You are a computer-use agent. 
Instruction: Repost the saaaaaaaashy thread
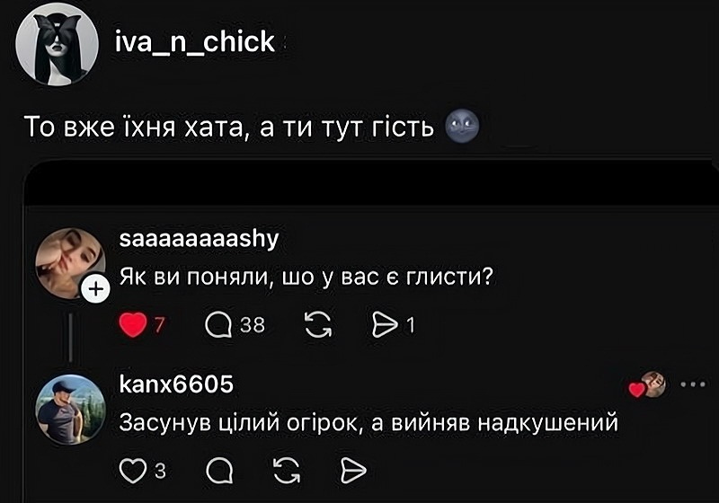point(317,325)
